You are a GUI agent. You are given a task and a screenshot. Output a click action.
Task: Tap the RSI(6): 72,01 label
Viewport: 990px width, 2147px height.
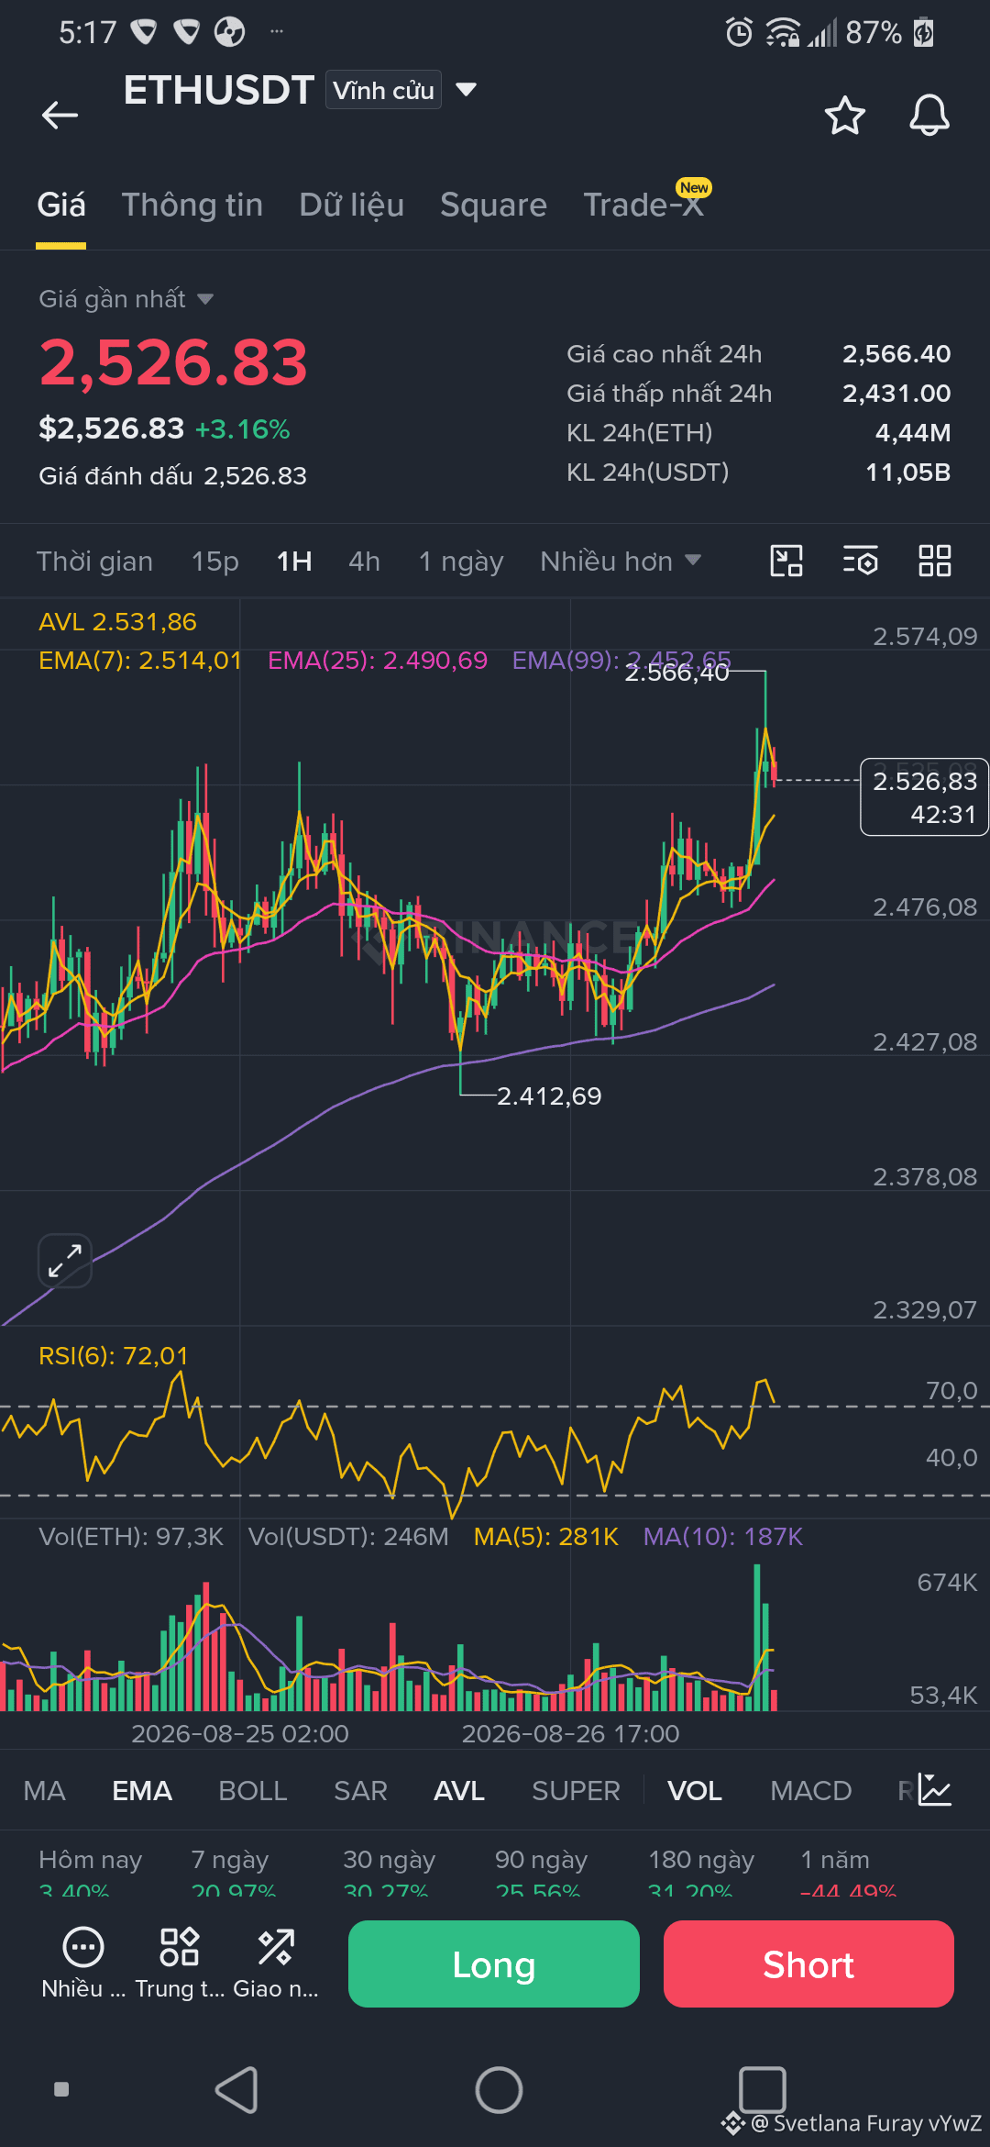pyautogui.click(x=114, y=1356)
